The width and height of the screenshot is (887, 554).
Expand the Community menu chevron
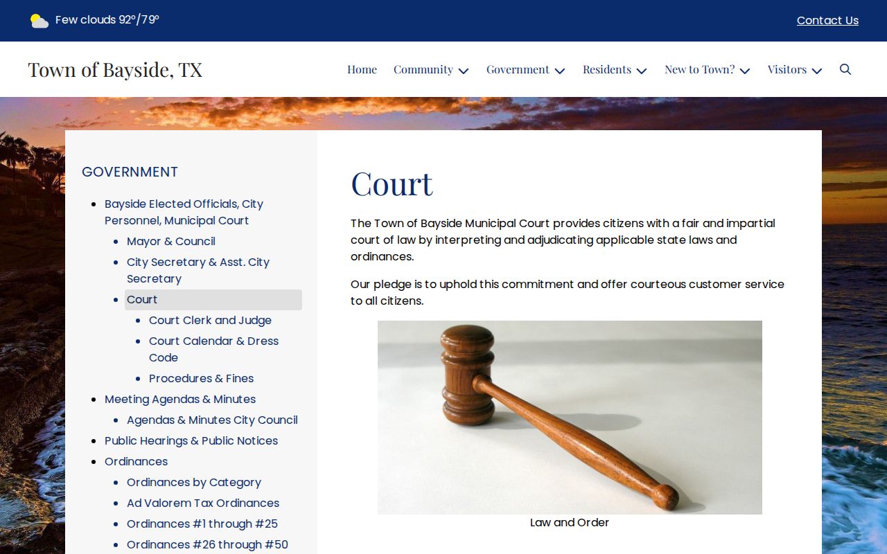(x=464, y=71)
